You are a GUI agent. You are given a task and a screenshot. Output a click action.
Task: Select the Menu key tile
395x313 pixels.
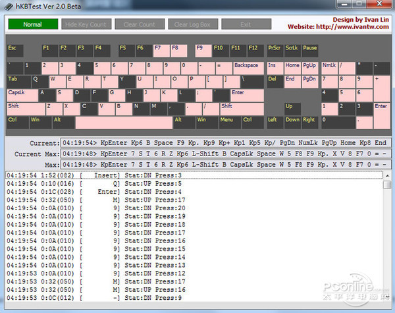(228, 122)
